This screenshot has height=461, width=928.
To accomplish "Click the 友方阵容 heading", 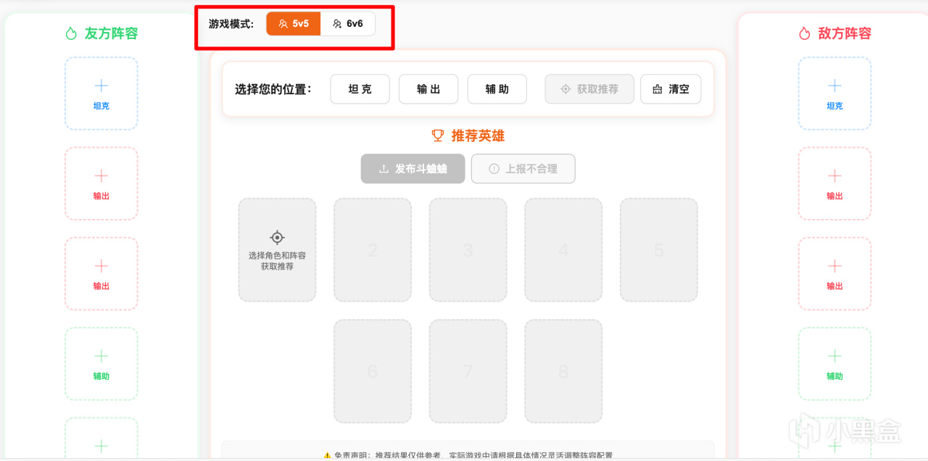I will click(x=111, y=33).
